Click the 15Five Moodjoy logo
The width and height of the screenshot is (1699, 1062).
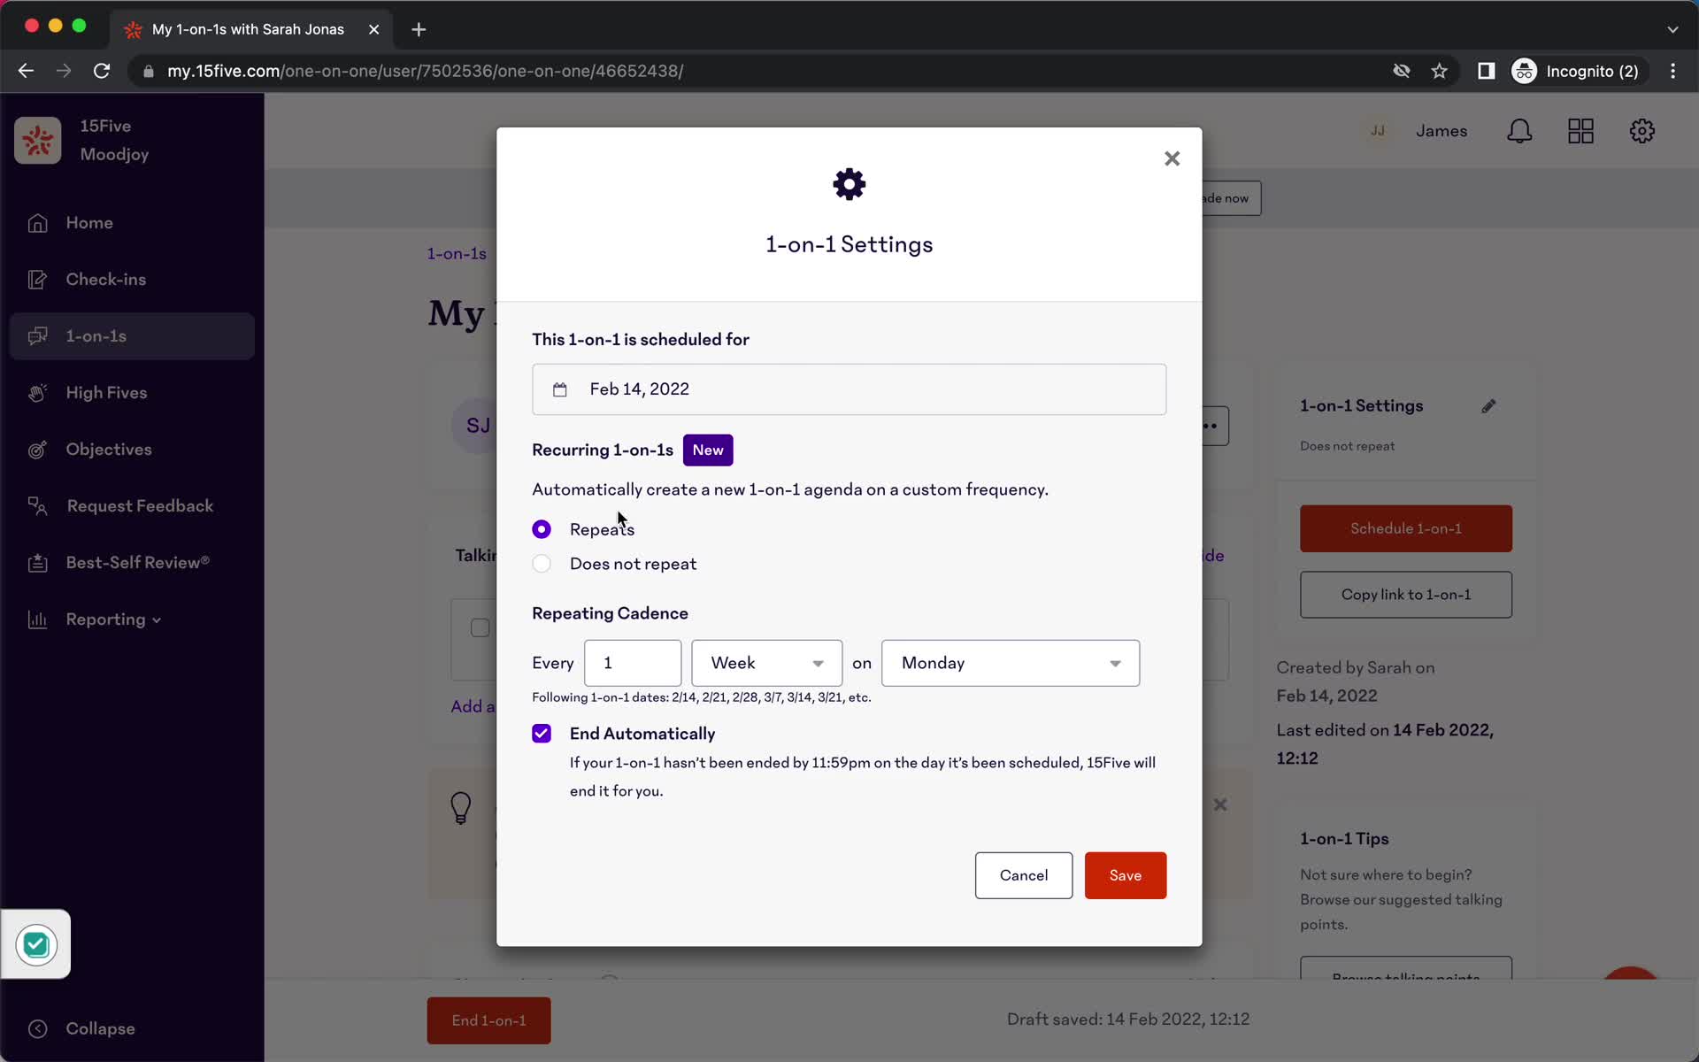[x=37, y=141]
